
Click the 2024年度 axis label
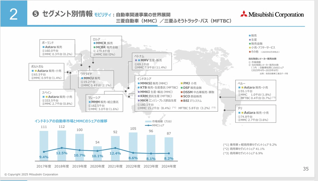pos(169,166)
